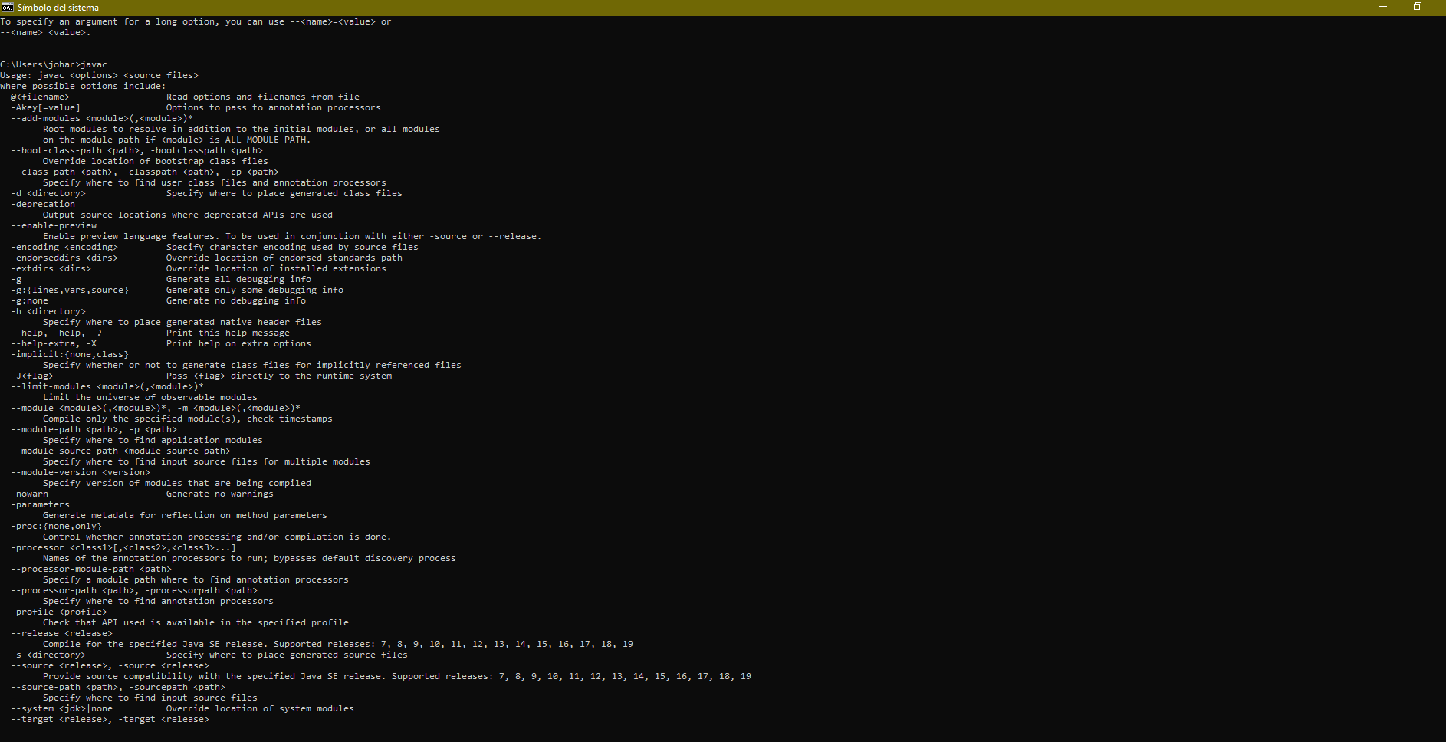Click the '--module-source-path' option line

(120, 451)
